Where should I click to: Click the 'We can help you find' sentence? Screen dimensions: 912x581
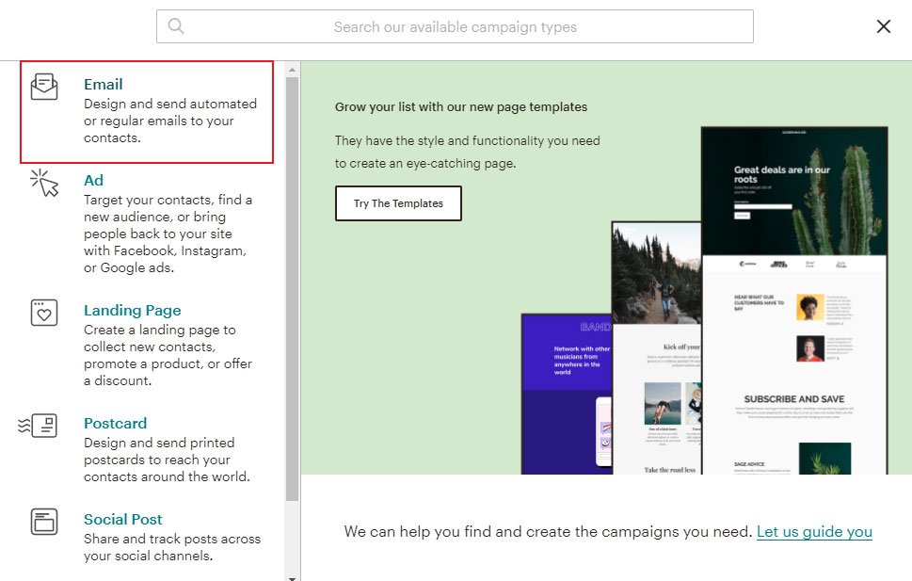(x=548, y=531)
